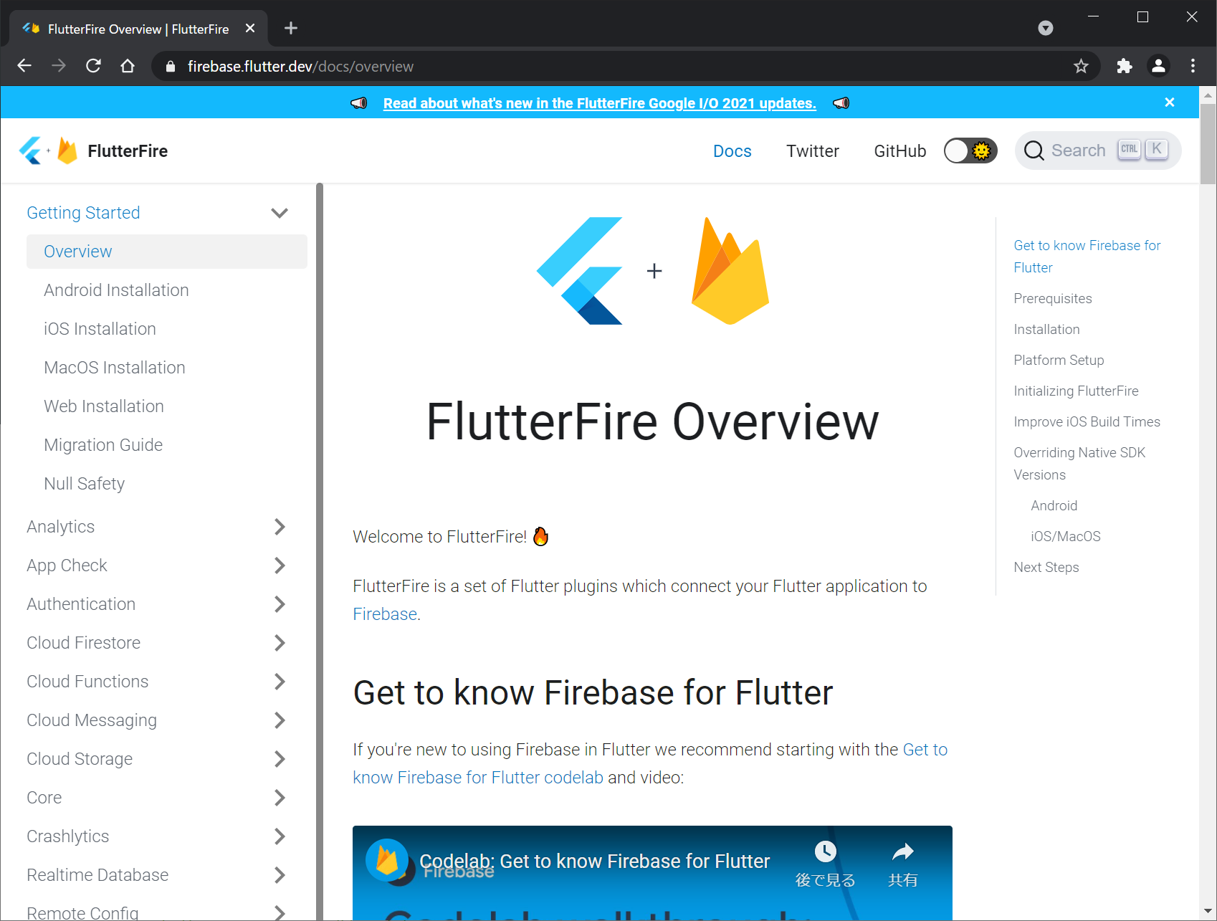Expand the Analytics sidebar category
The width and height of the screenshot is (1217, 921).
point(280,527)
